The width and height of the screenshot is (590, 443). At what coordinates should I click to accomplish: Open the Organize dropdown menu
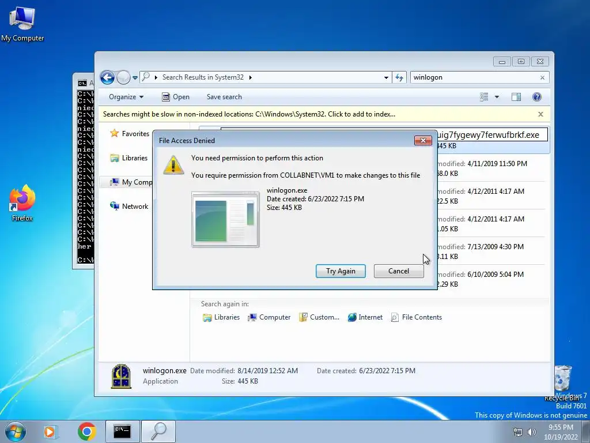tap(126, 97)
